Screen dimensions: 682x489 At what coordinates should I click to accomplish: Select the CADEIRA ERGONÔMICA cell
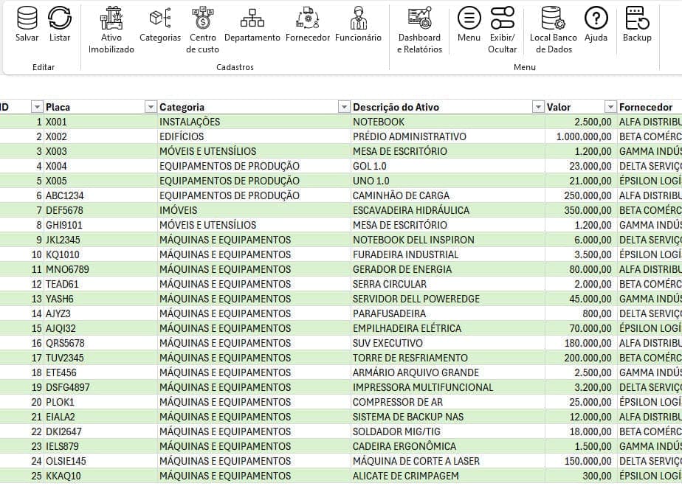click(x=448, y=446)
